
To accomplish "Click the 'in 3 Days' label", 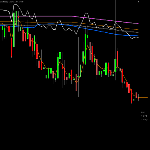I will pos(144,120).
